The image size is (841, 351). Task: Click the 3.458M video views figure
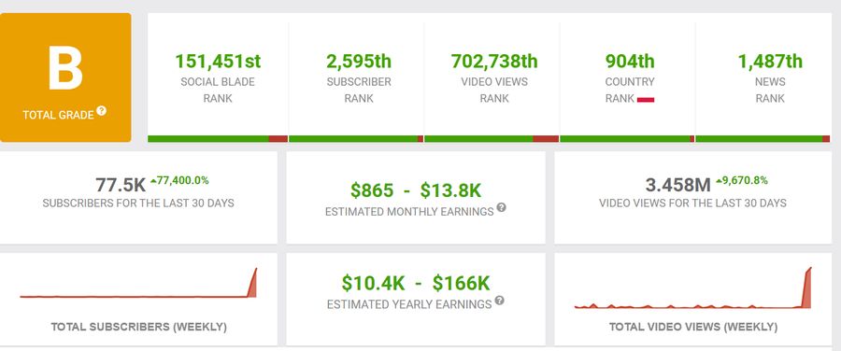click(x=678, y=185)
